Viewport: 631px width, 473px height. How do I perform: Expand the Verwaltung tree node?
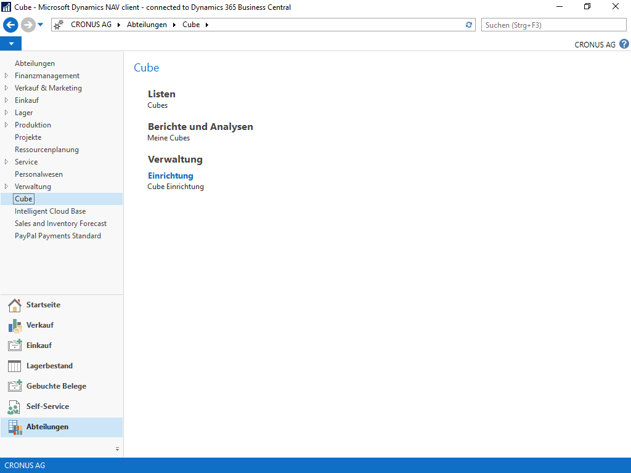6,186
